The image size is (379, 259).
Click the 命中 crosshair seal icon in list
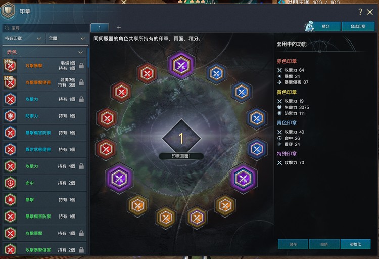[x=10, y=183]
